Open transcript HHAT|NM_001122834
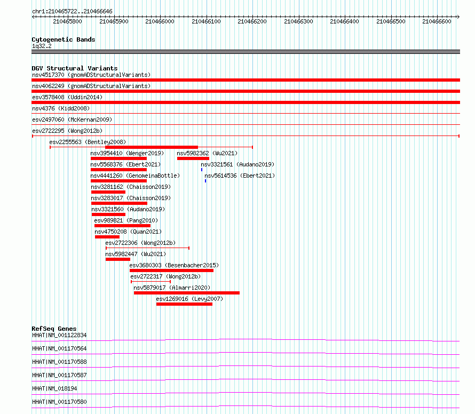 click(x=59, y=335)
